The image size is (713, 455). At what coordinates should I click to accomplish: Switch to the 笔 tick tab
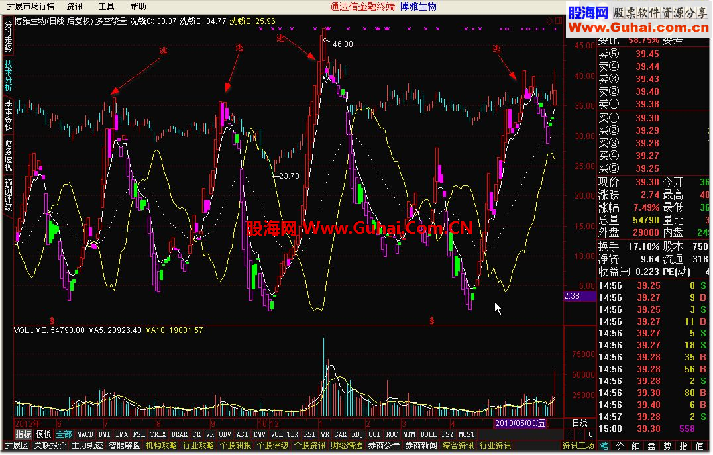604,446
